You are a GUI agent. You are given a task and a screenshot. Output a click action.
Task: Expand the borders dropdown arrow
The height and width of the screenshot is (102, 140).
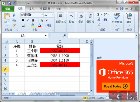tap(27, 25)
